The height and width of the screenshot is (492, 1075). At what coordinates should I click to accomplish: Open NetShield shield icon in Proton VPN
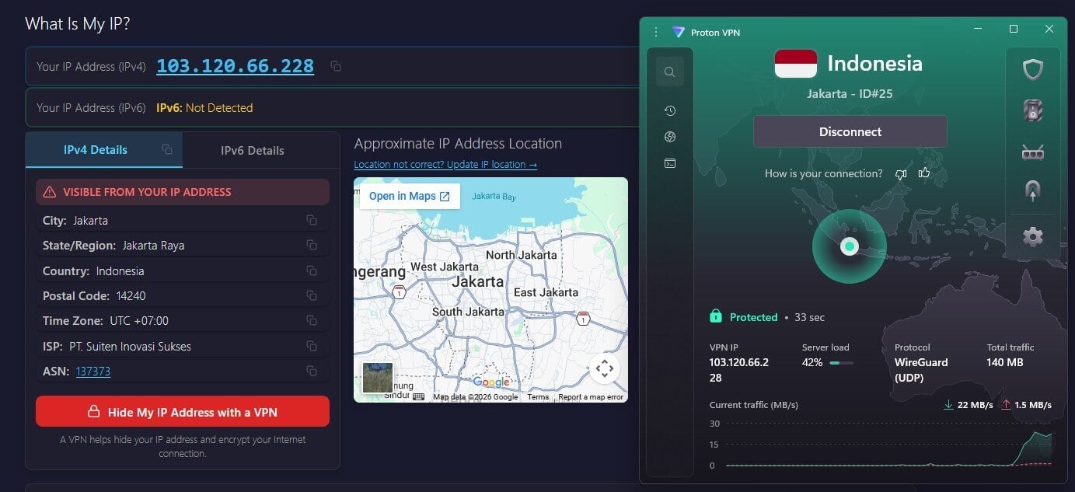coord(1032,71)
